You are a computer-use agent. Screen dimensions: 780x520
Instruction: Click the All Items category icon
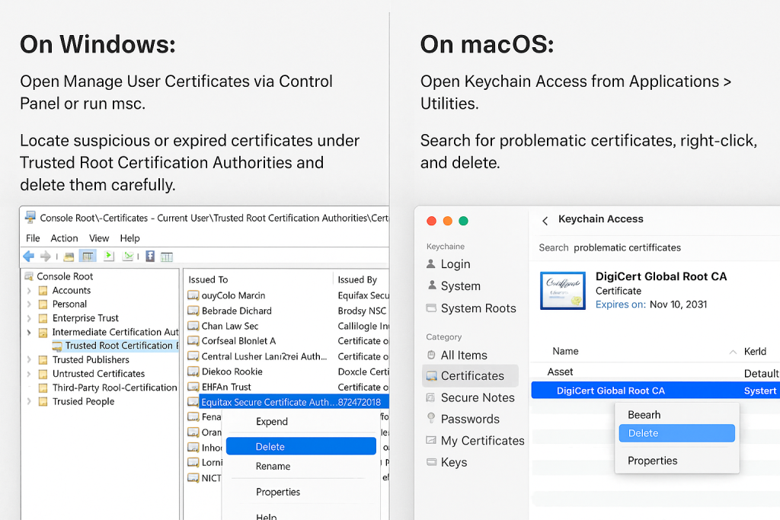pos(431,355)
